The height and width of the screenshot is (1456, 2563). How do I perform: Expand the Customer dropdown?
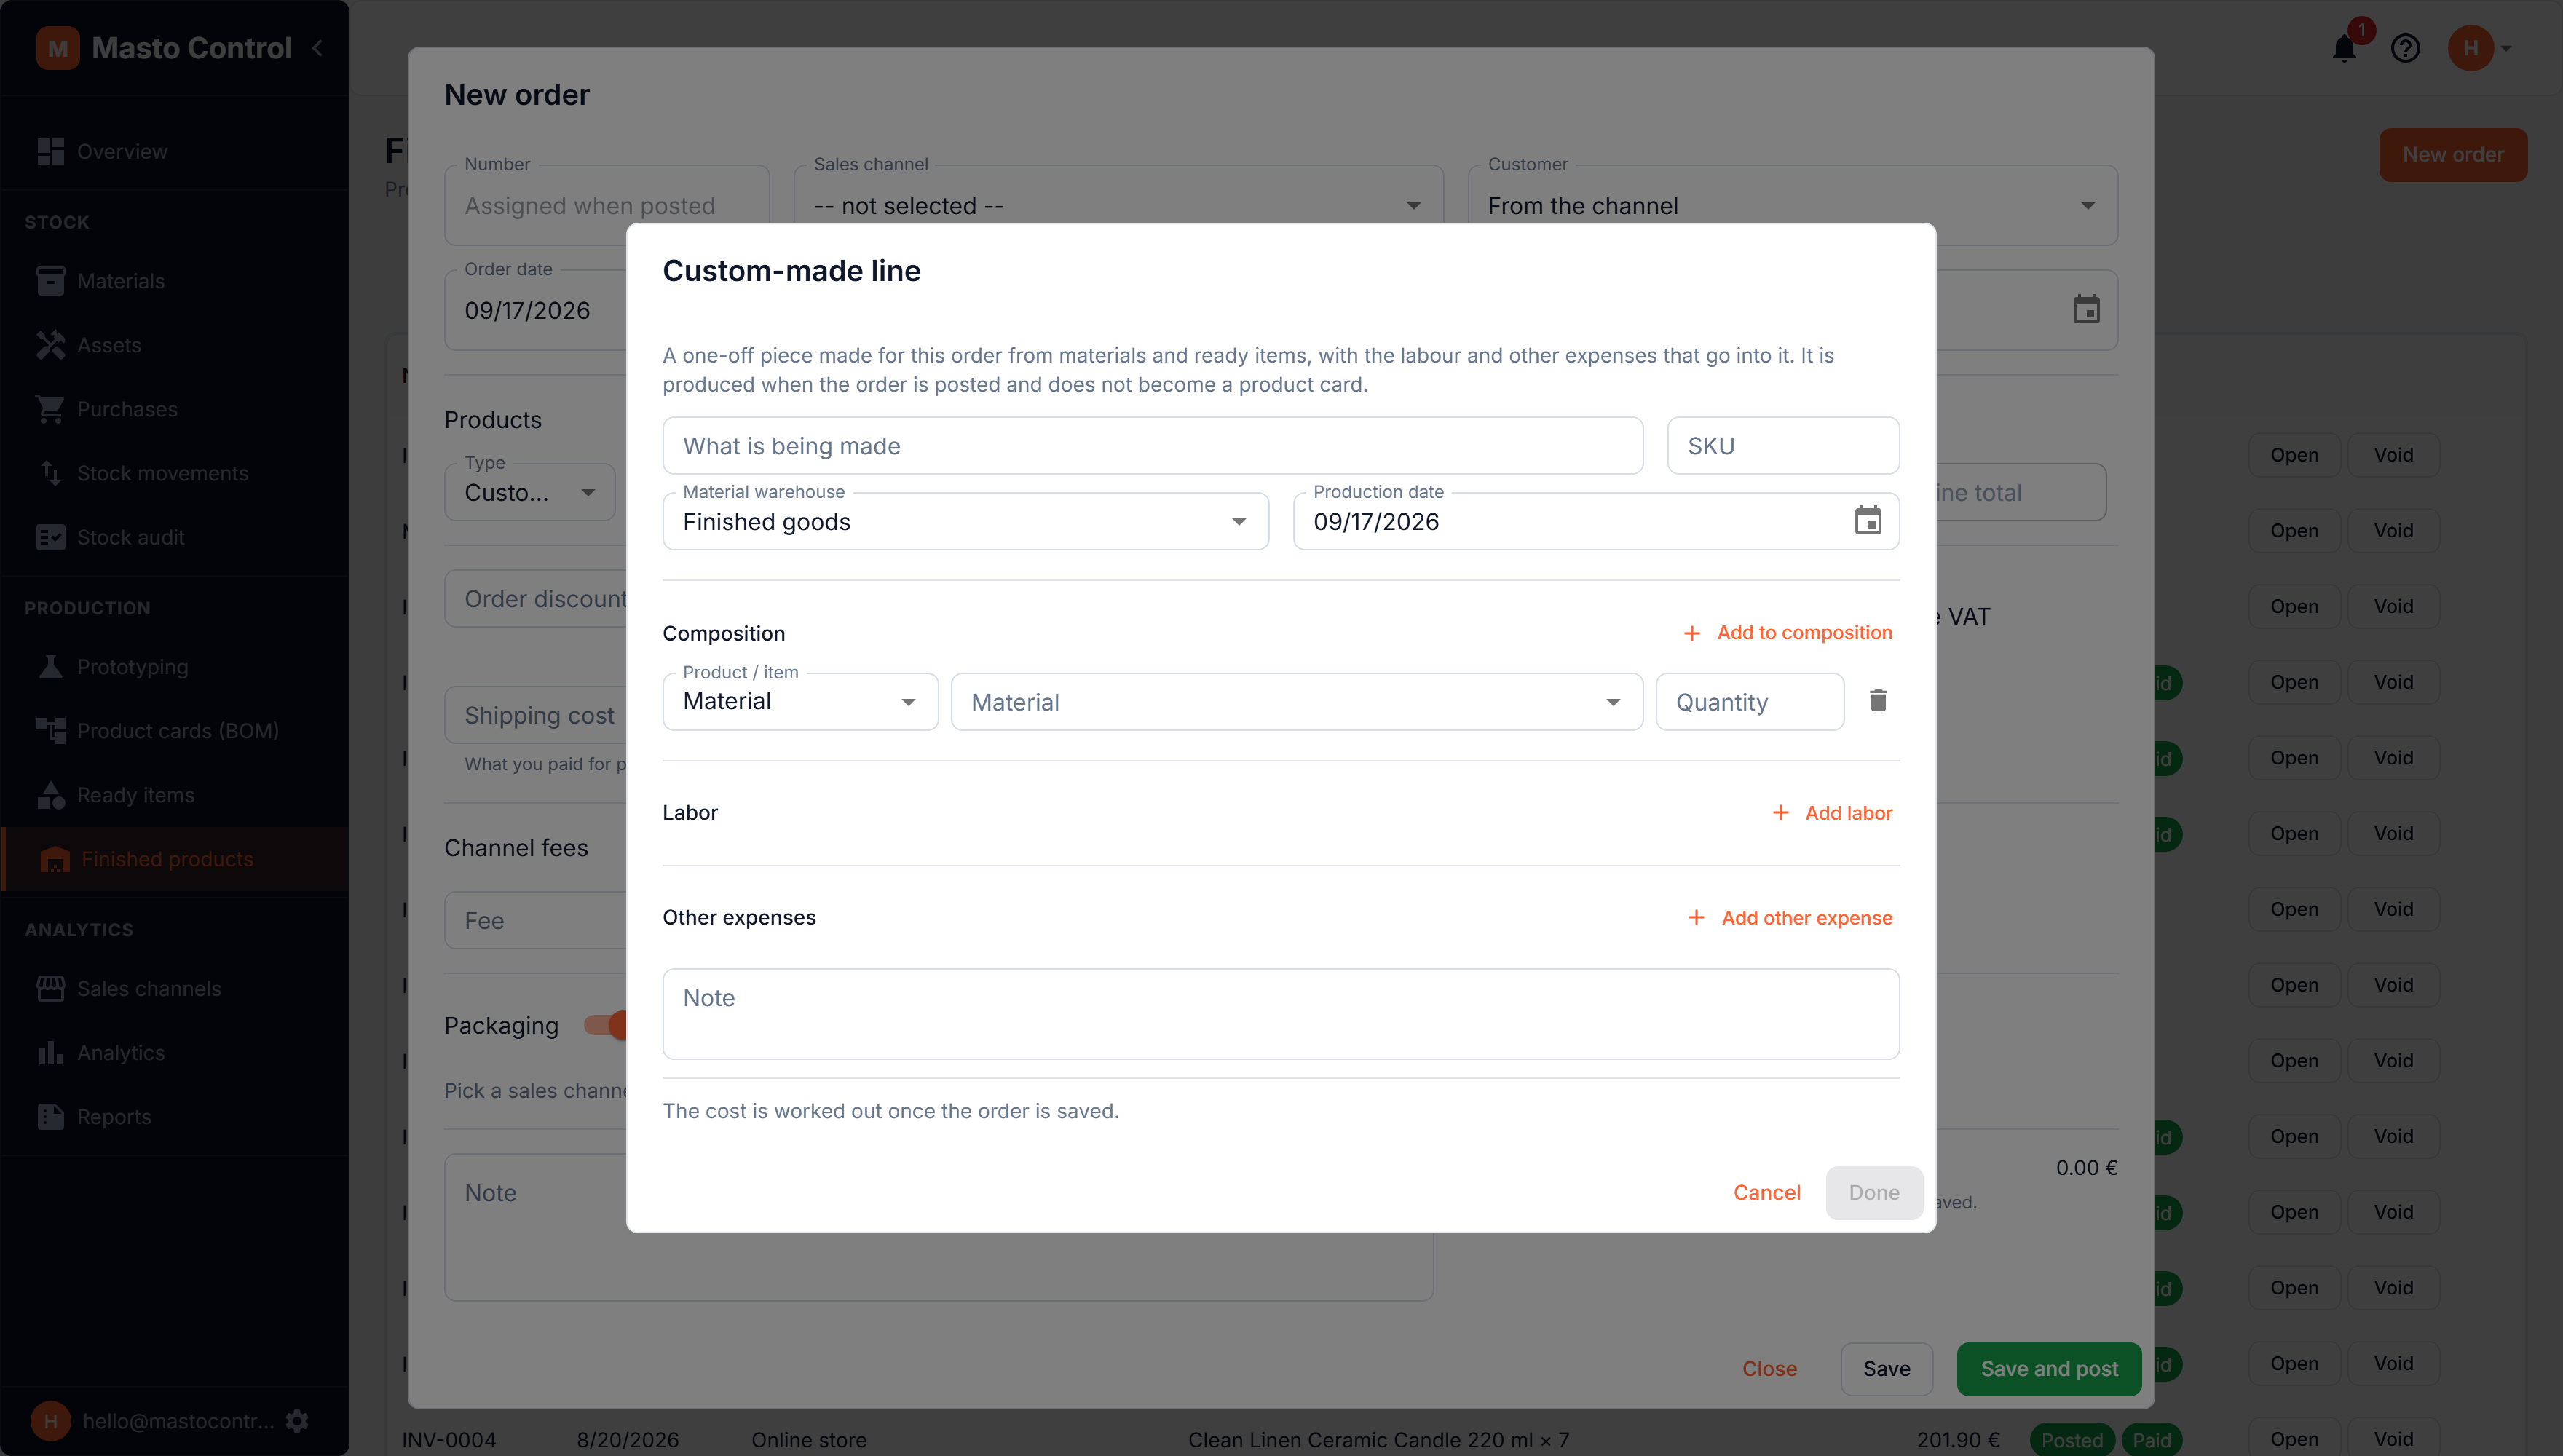click(1793, 205)
